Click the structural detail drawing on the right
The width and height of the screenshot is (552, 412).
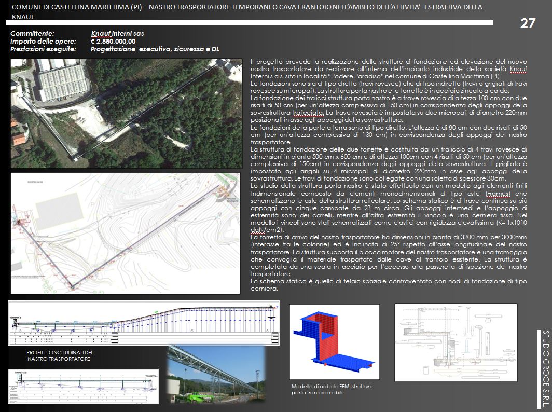pos(456,342)
